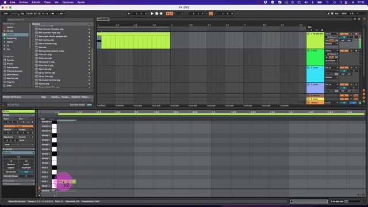This screenshot has width=368, height=207.
Task: Open the Sounds category in browser
Action: (10, 60)
